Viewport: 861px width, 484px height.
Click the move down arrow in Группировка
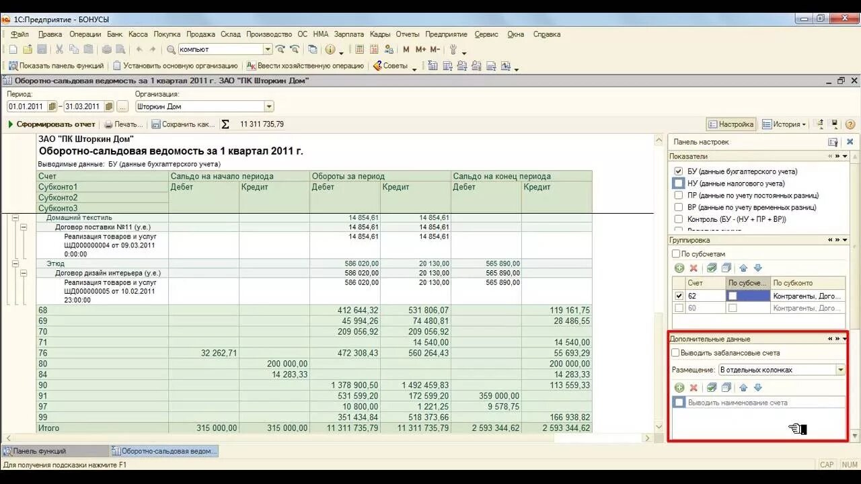757,268
